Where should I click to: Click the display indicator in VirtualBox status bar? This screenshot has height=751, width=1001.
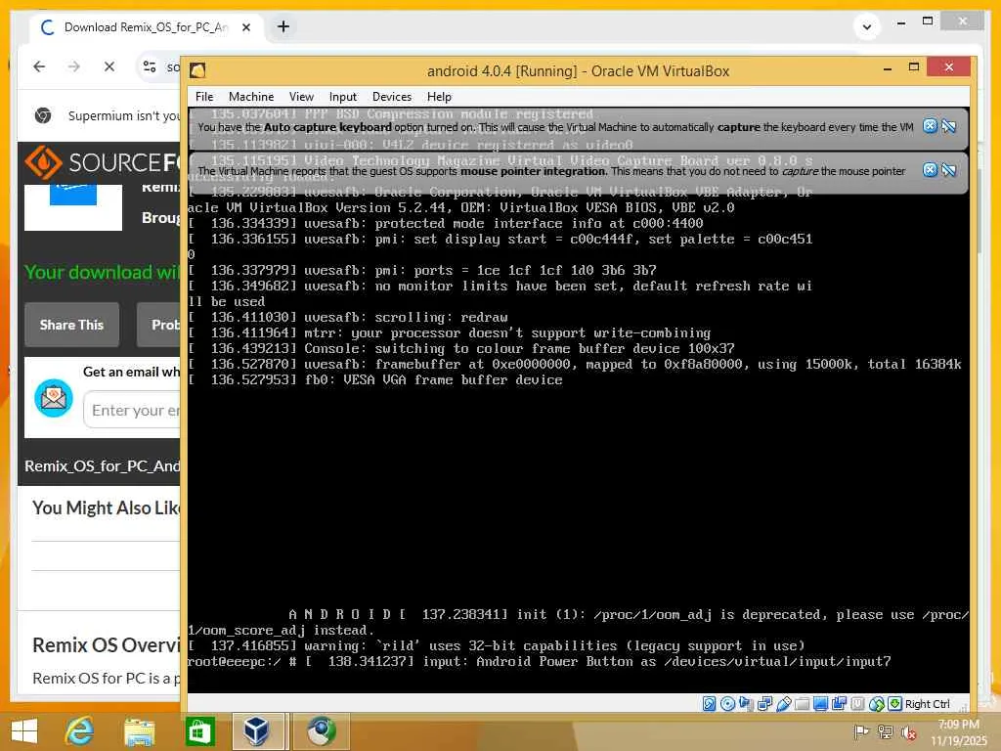[820, 704]
